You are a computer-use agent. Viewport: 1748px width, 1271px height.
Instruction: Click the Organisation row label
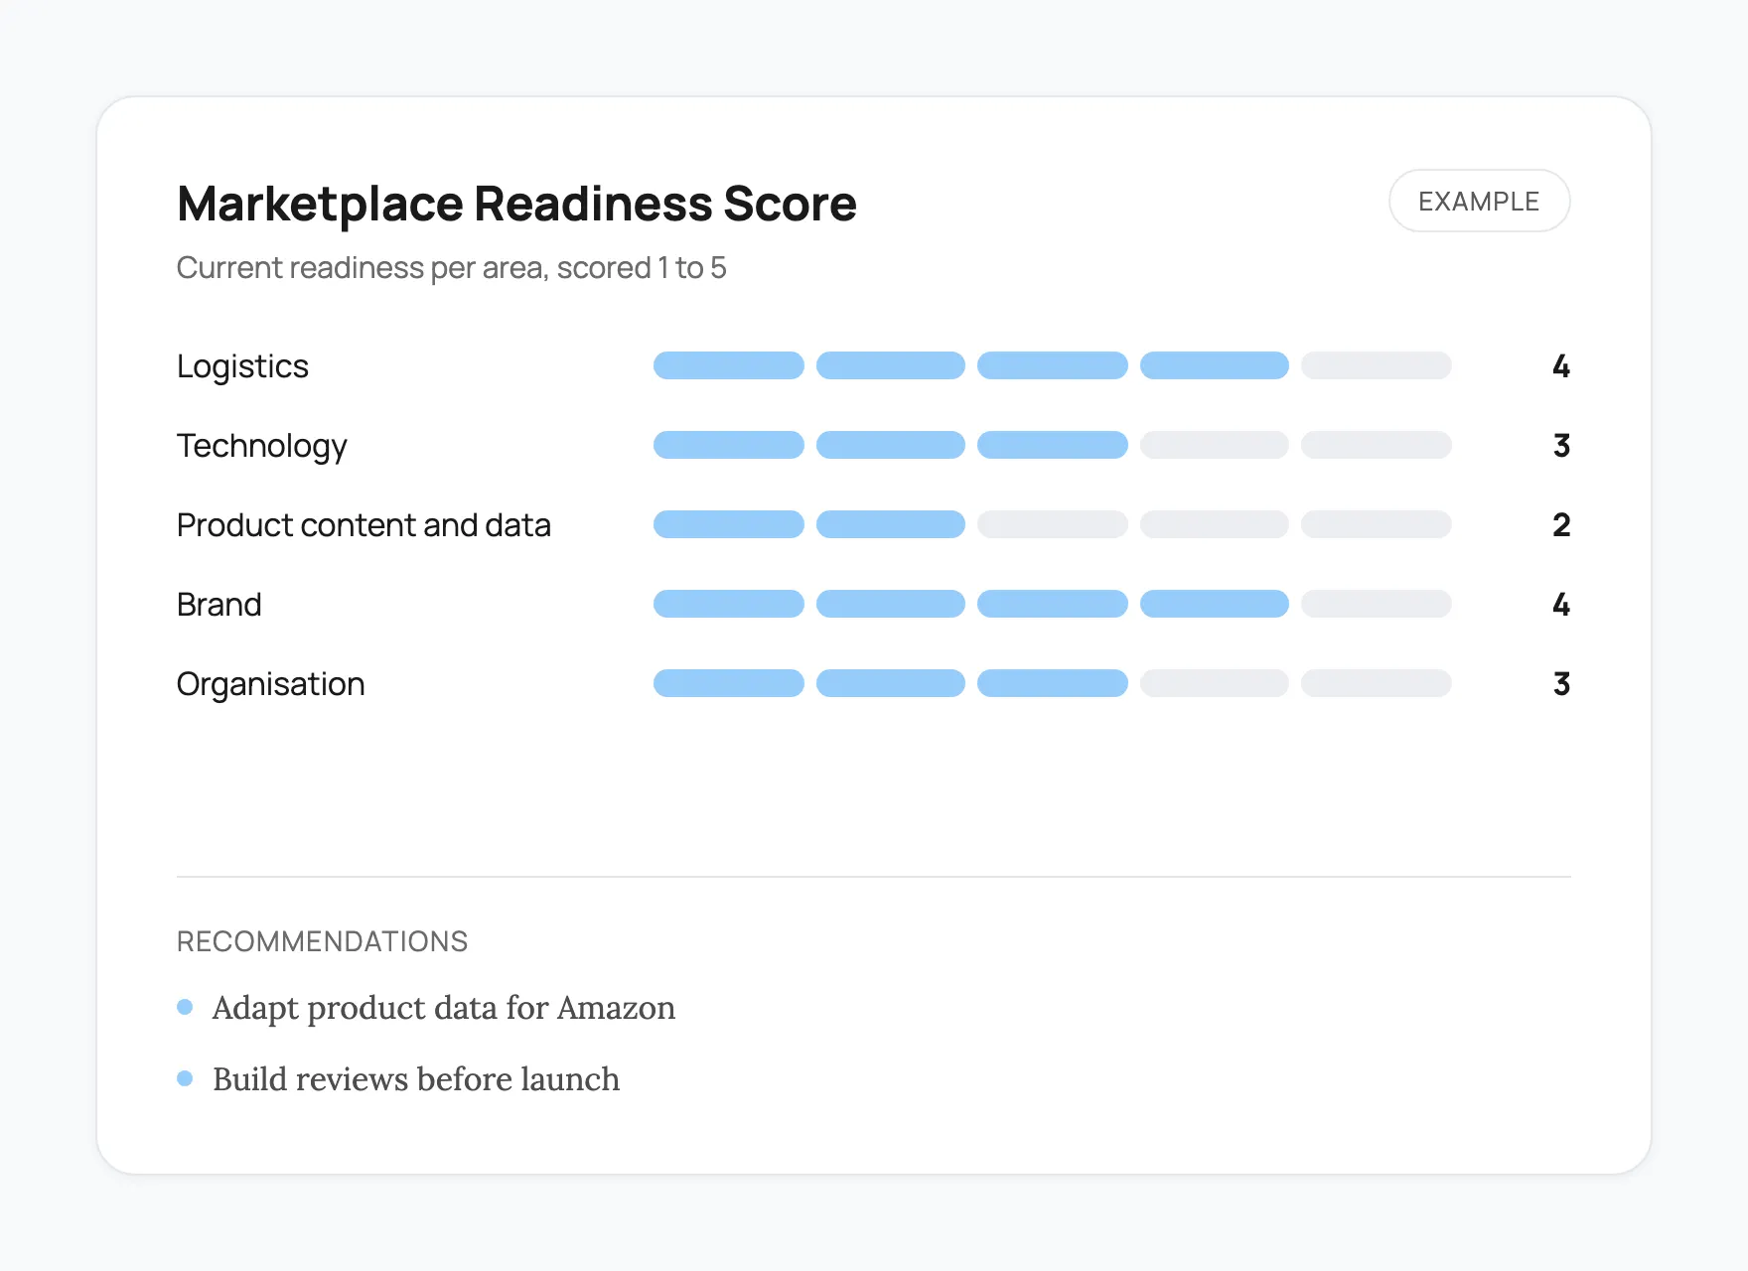[271, 684]
